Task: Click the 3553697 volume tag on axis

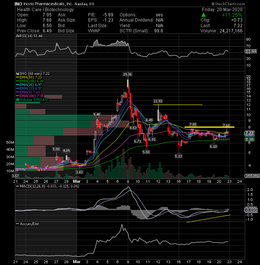Action: click(252, 176)
